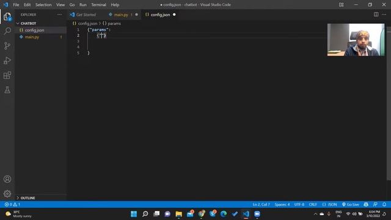
Task: Open the Testing flask view
Action: tap(7, 90)
